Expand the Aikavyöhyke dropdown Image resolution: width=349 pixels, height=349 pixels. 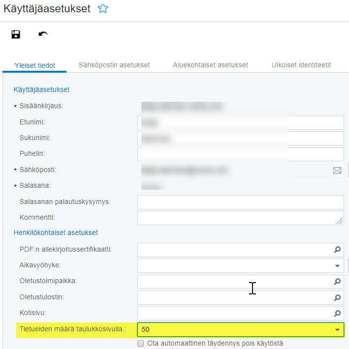[337, 266]
